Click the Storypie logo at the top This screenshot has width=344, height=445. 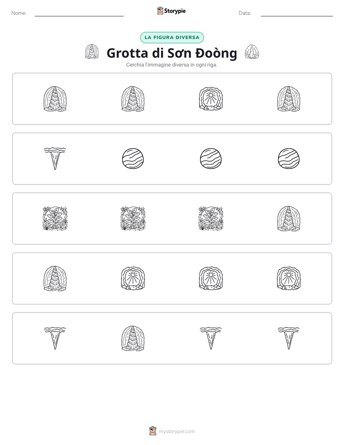click(x=171, y=11)
